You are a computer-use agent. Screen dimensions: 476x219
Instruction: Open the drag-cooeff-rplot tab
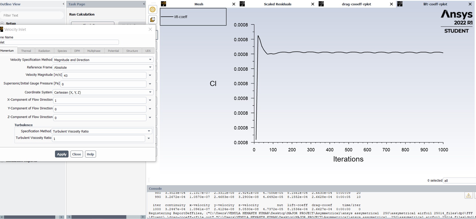click(x=356, y=4)
